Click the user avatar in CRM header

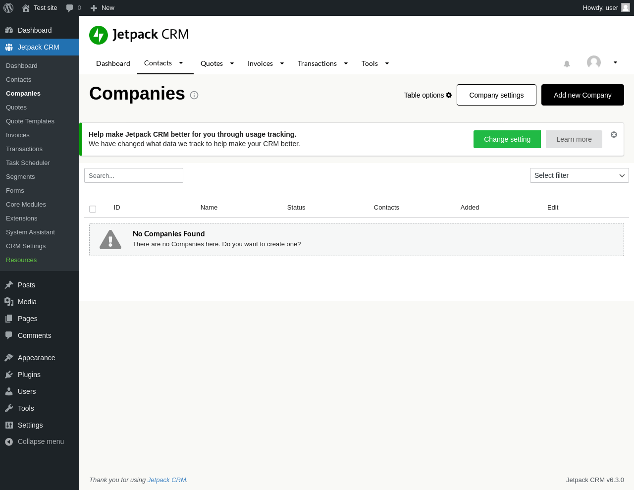593,62
